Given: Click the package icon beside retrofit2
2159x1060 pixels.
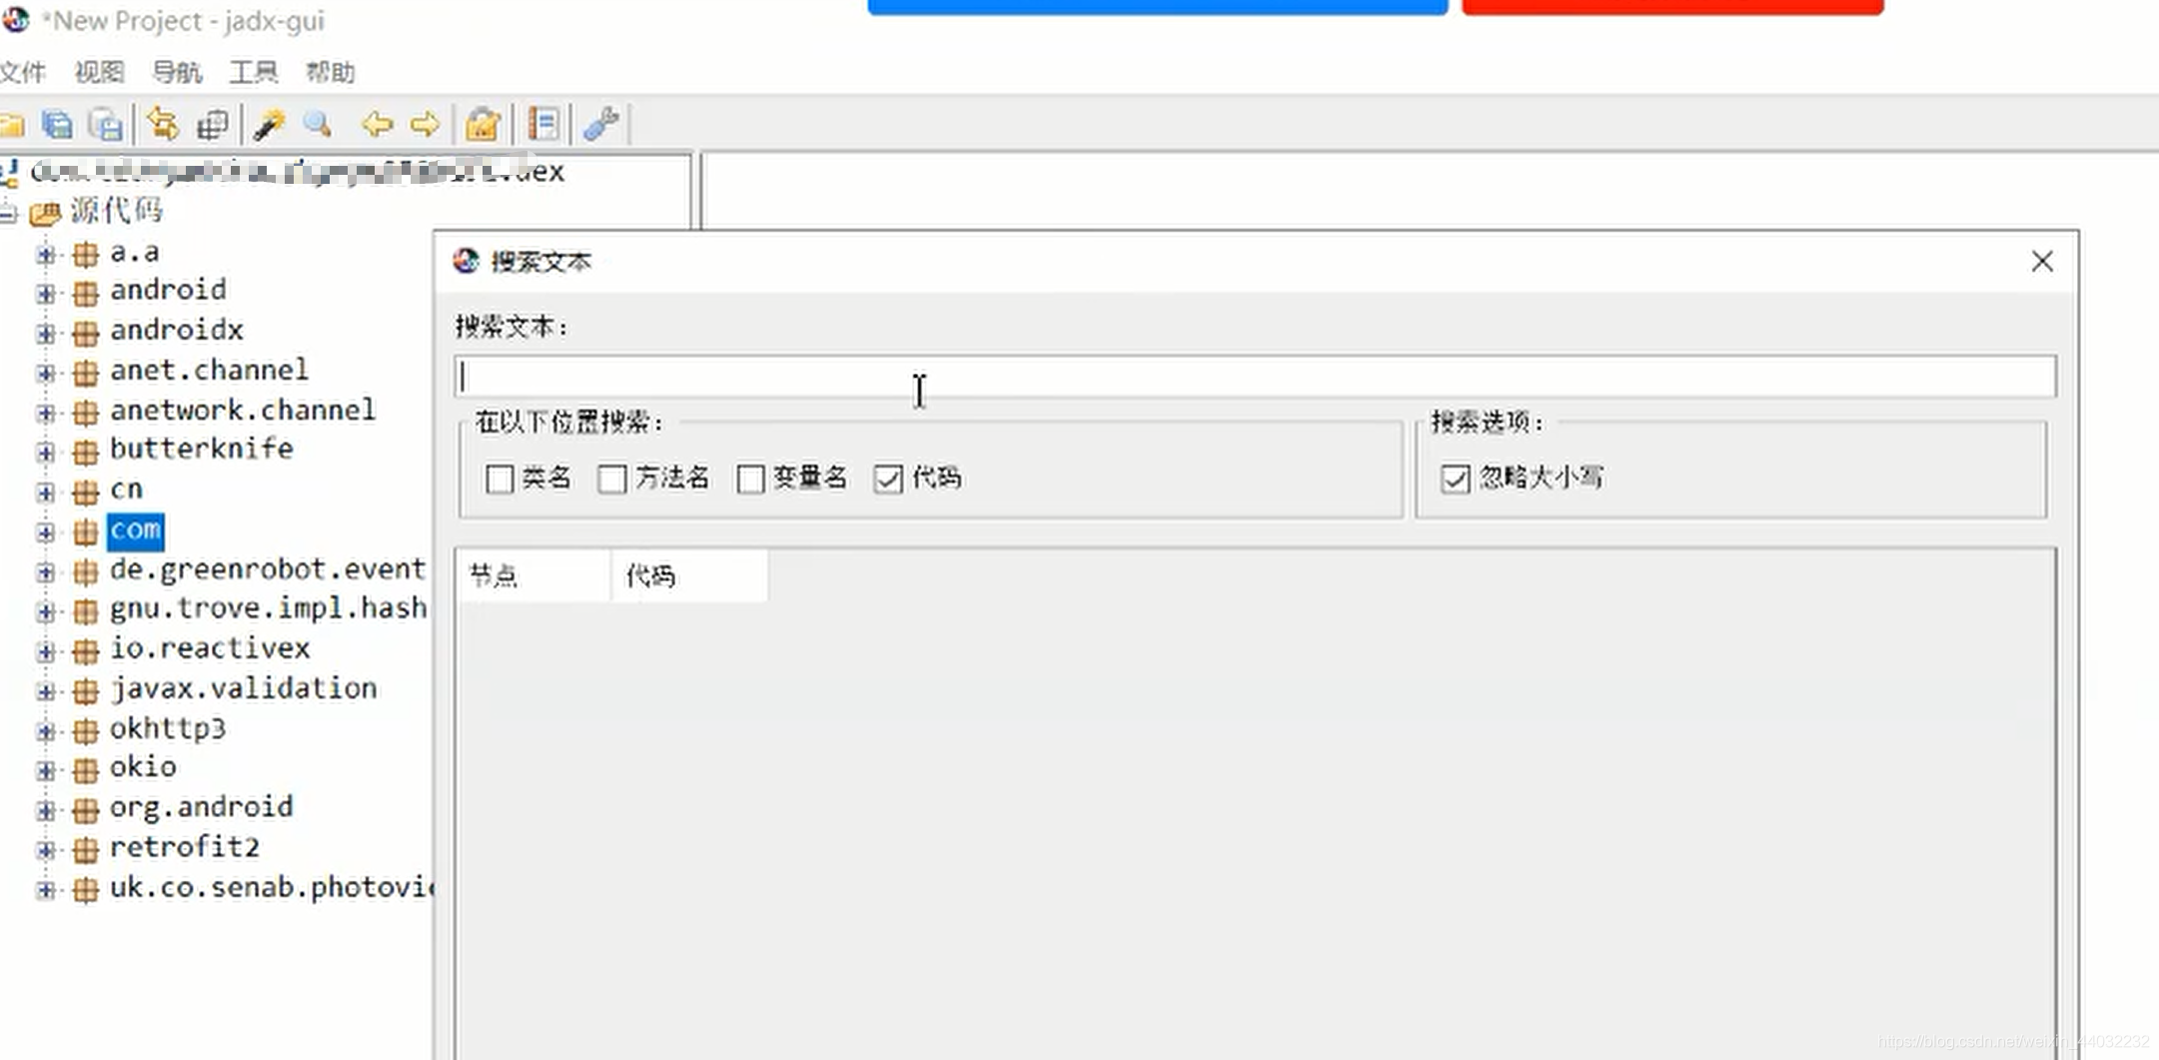Looking at the screenshot, I should [86, 849].
